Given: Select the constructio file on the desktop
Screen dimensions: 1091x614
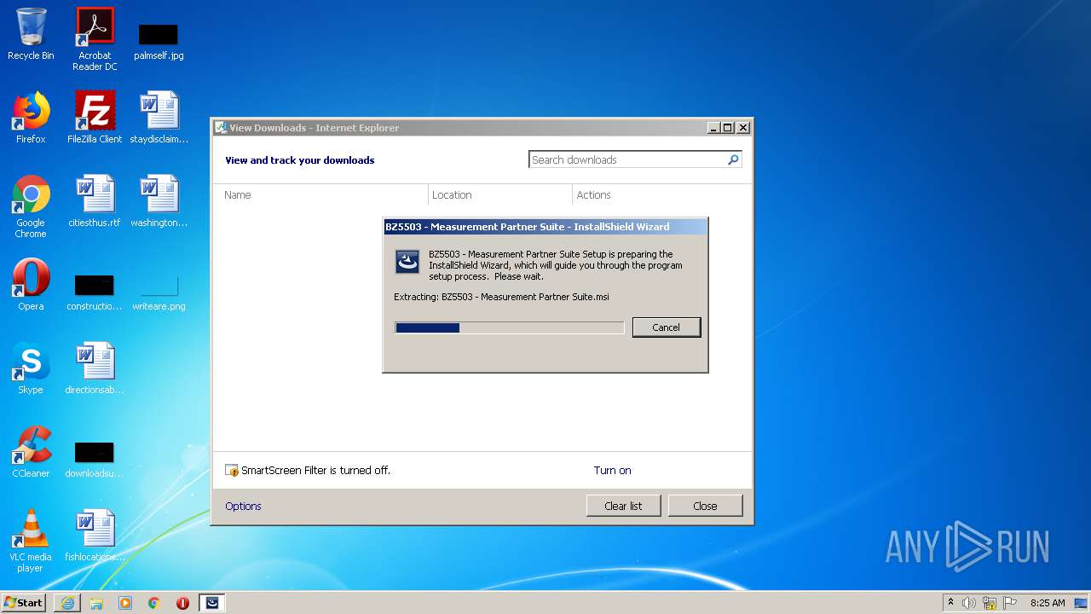Looking at the screenshot, I should coord(95,291).
